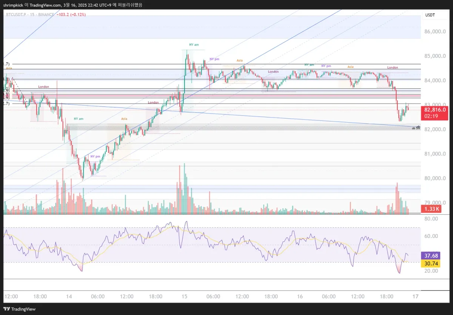This screenshot has width=453, height=315.
Task: Click the 14 date marker on the time axis
Action: click(x=68, y=297)
